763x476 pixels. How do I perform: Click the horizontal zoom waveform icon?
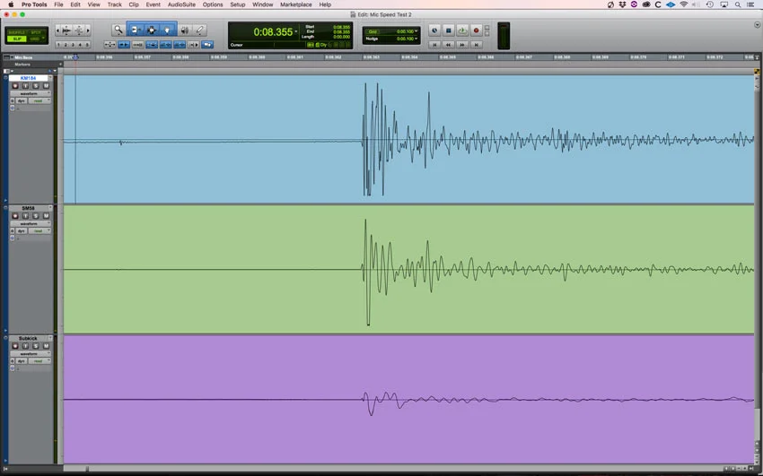pos(66,30)
